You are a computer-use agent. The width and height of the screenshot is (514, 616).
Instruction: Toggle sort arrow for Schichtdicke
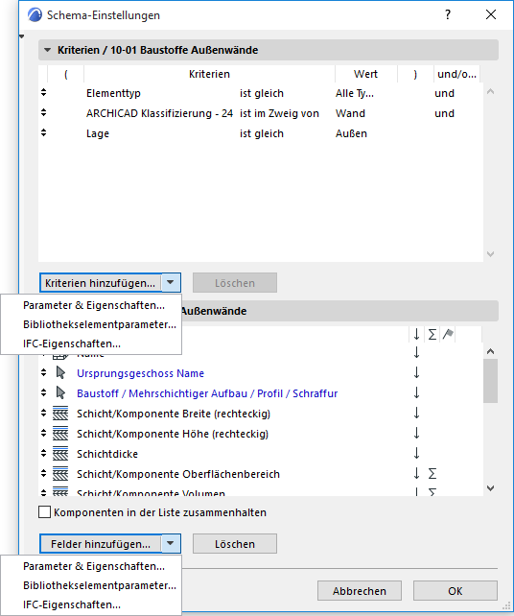coord(416,453)
